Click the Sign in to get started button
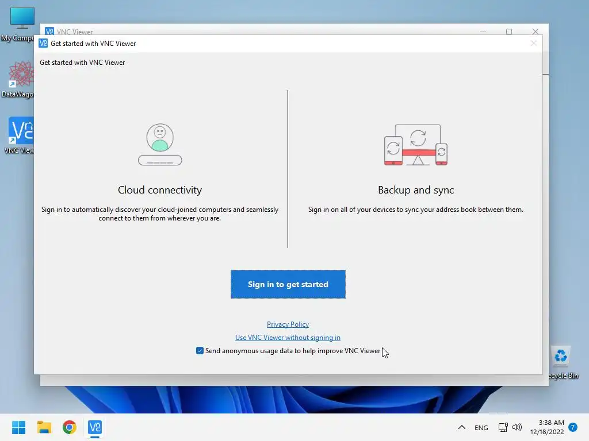This screenshot has width=589, height=441. 288,284
